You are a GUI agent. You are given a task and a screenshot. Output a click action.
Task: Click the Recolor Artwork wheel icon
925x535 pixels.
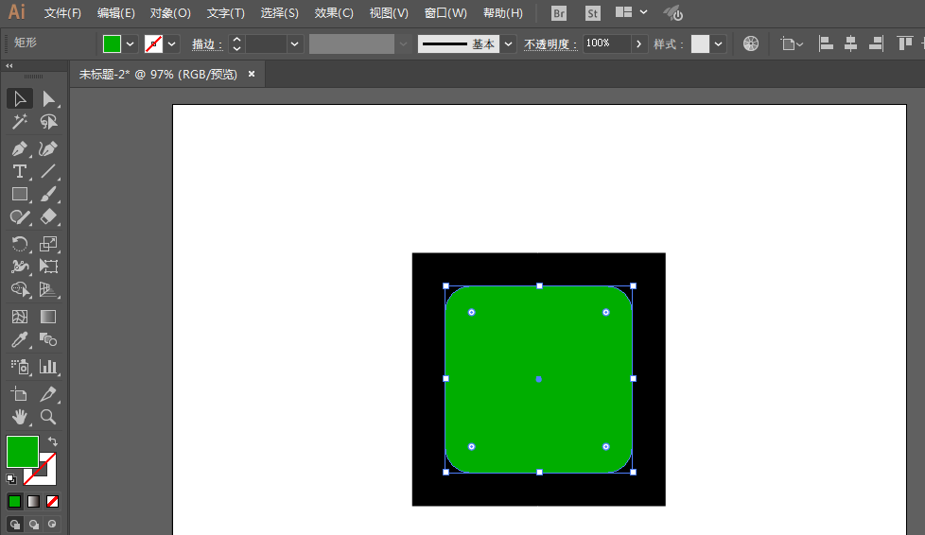[x=750, y=43]
